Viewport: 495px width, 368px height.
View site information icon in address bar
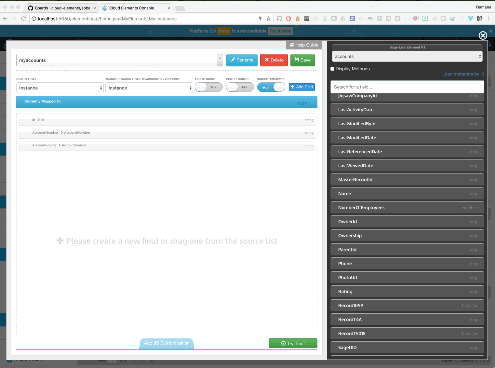click(x=34, y=19)
